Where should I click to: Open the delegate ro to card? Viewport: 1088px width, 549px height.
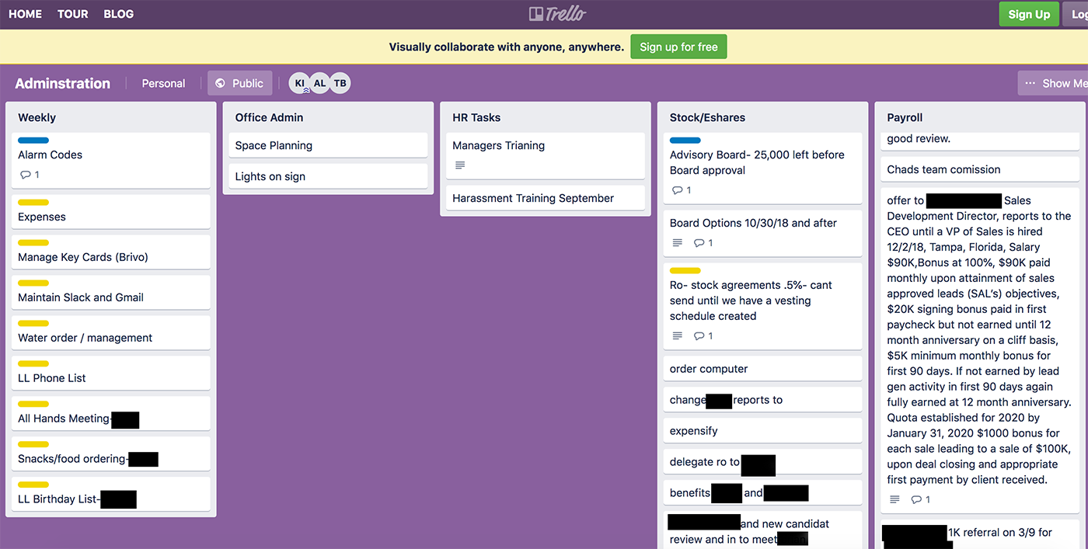[x=763, y=462]
